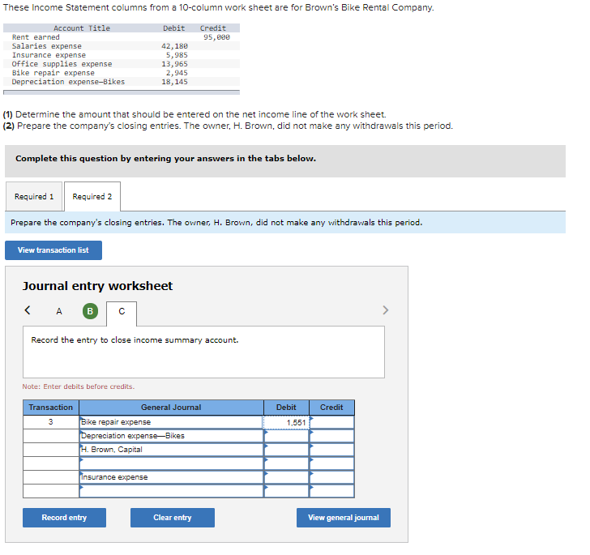The width and height of the screenshot is (590, 555).
Task: Click View general journal button
Action: [344, 518]
